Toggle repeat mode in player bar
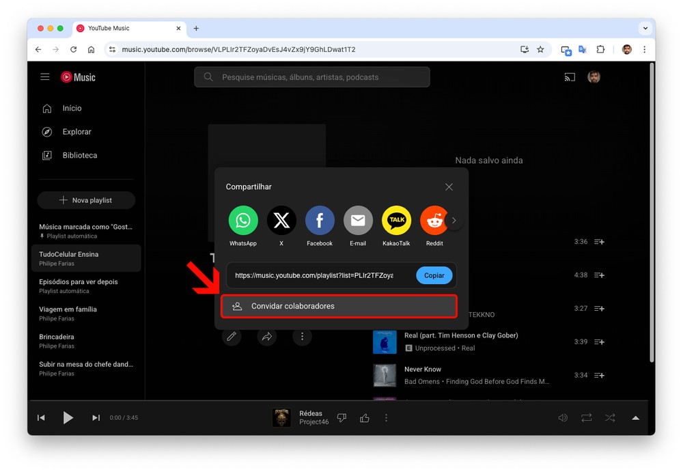 [x=586, y=418]
